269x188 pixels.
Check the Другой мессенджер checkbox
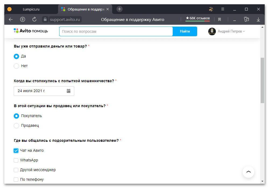pyautogui.click(x=16, y=170)
